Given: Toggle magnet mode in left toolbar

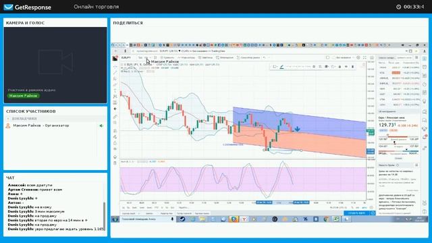Looking at the screenshot, I should [115, 131].
